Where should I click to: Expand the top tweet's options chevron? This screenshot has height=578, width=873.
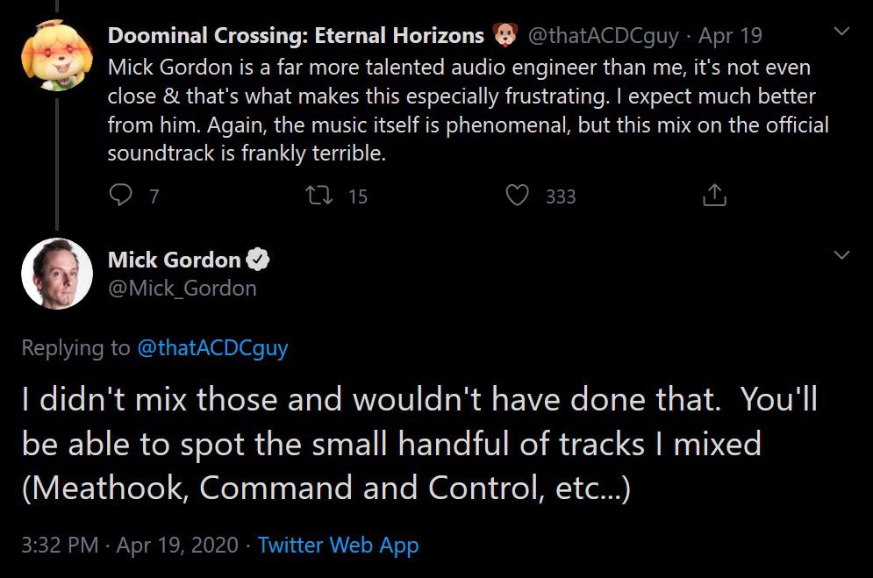(841, 33)
